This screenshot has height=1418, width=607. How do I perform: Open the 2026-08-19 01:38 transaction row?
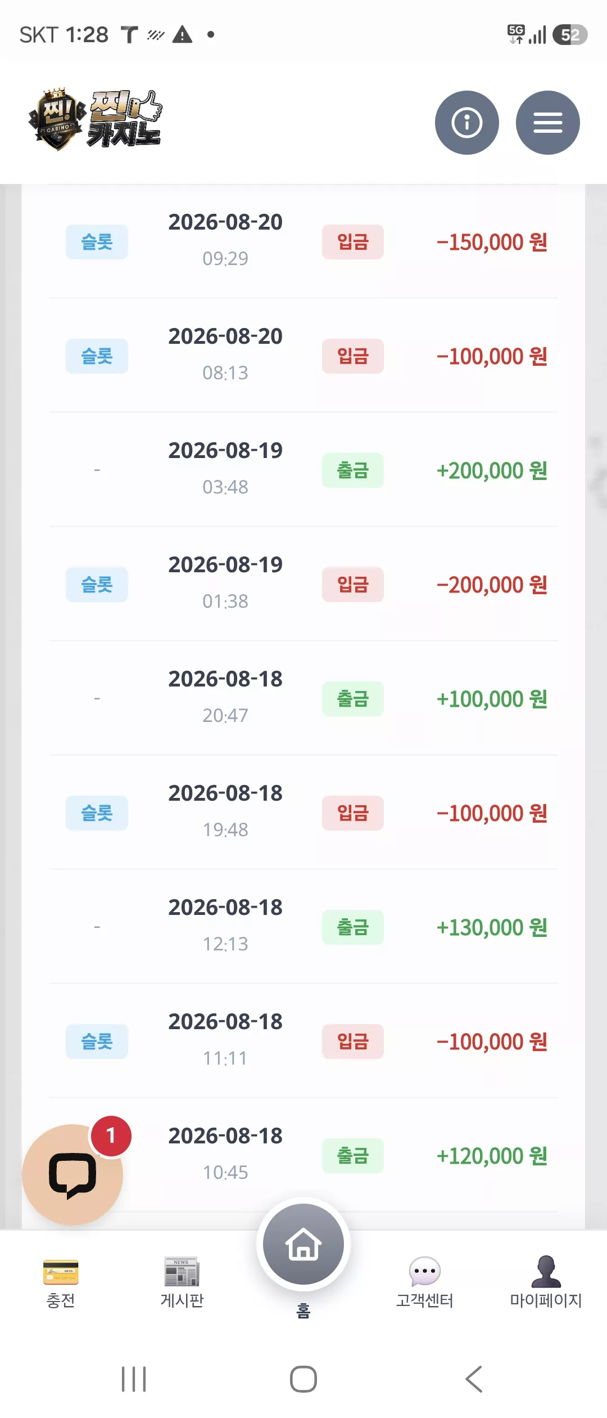tap(303, 584)
